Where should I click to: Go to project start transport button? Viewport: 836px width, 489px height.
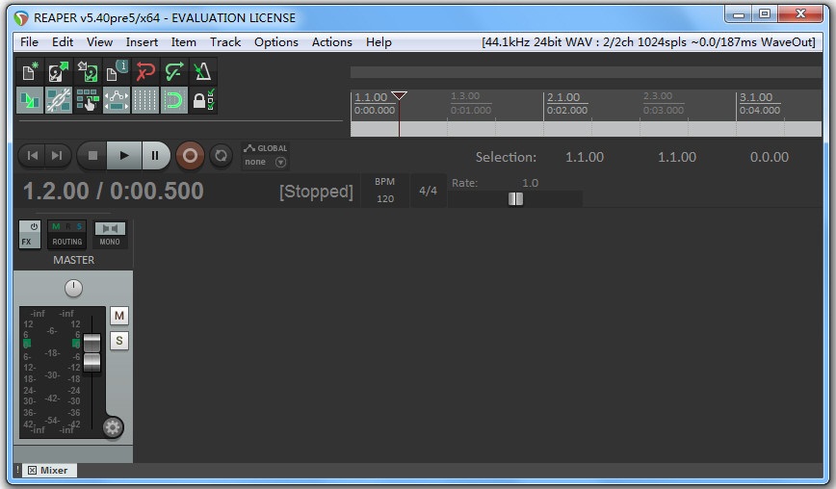tap(32, 156)
